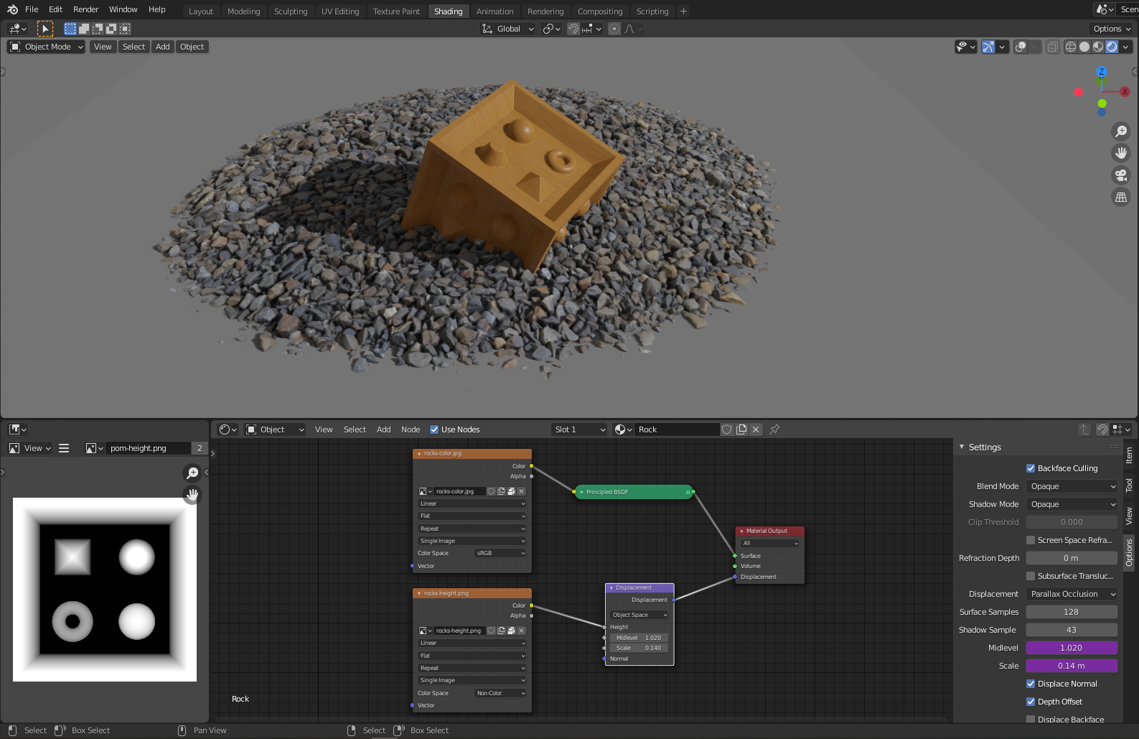Expand the Object Mode dropdown
1139x739 pixels.
pos(47,47)
